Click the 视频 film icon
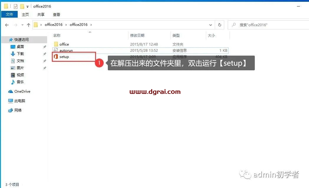The height and width of the screenshot is (188, 309). pos(13,75)
